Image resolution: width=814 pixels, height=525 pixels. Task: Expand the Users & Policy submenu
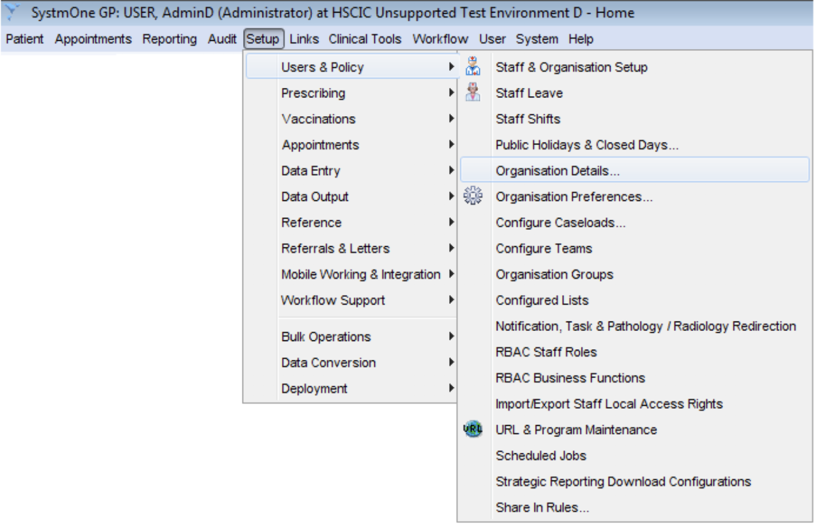point(351,67)
